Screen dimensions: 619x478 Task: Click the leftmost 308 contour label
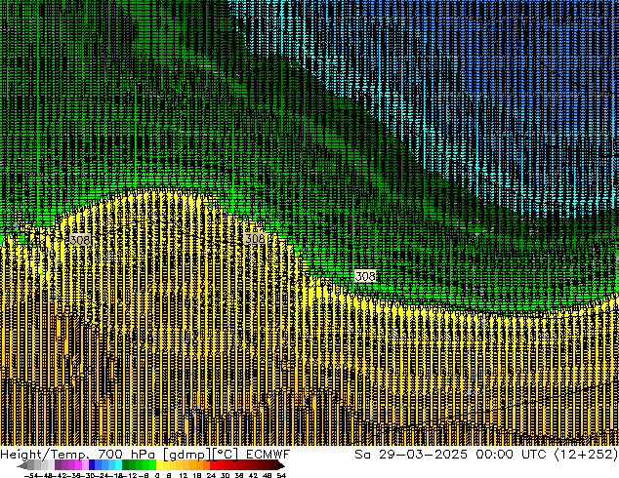pyautogui.click(x=80, y=239)
